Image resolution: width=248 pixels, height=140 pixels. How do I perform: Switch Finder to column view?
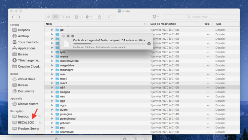(62, 17)
